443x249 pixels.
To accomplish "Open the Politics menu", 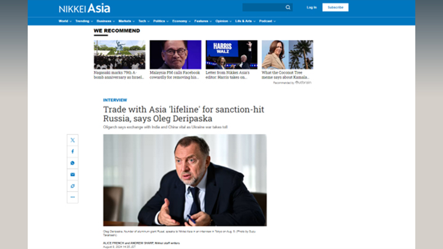I will [161, 21].
